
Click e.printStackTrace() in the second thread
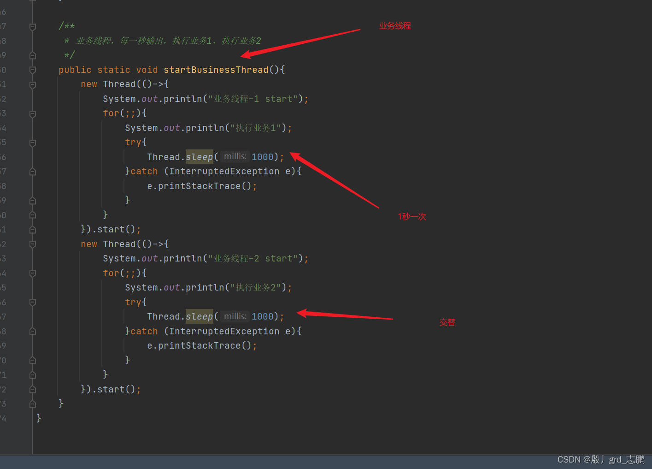coord(200,345)
